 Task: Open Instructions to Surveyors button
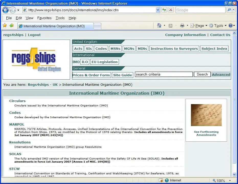point(174,49)
